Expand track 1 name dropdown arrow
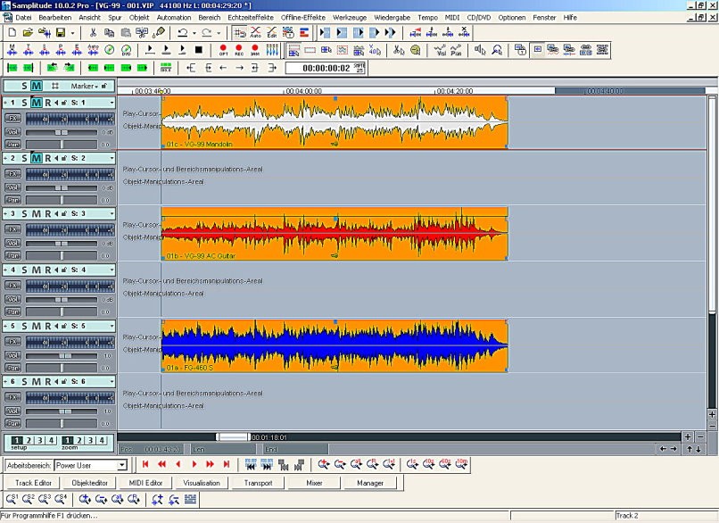The height and width of the screenshot is (523, 719). [112, 103]
